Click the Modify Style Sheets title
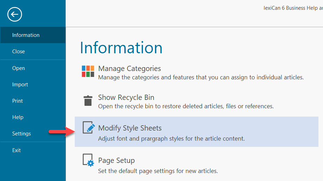323x181 pixels. pyautogui.click(x=130, y=128)
